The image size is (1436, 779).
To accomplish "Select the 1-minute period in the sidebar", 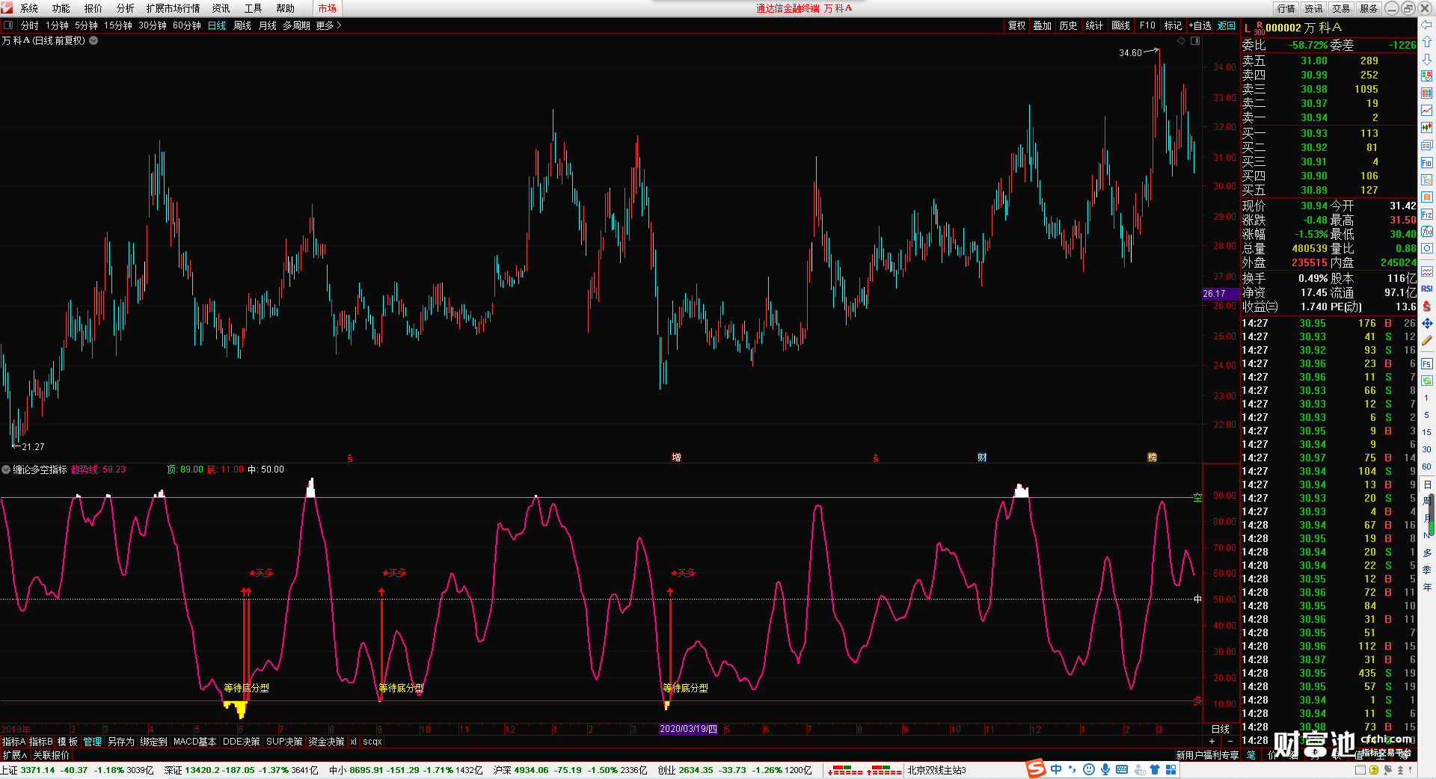I will [1426, 398].
